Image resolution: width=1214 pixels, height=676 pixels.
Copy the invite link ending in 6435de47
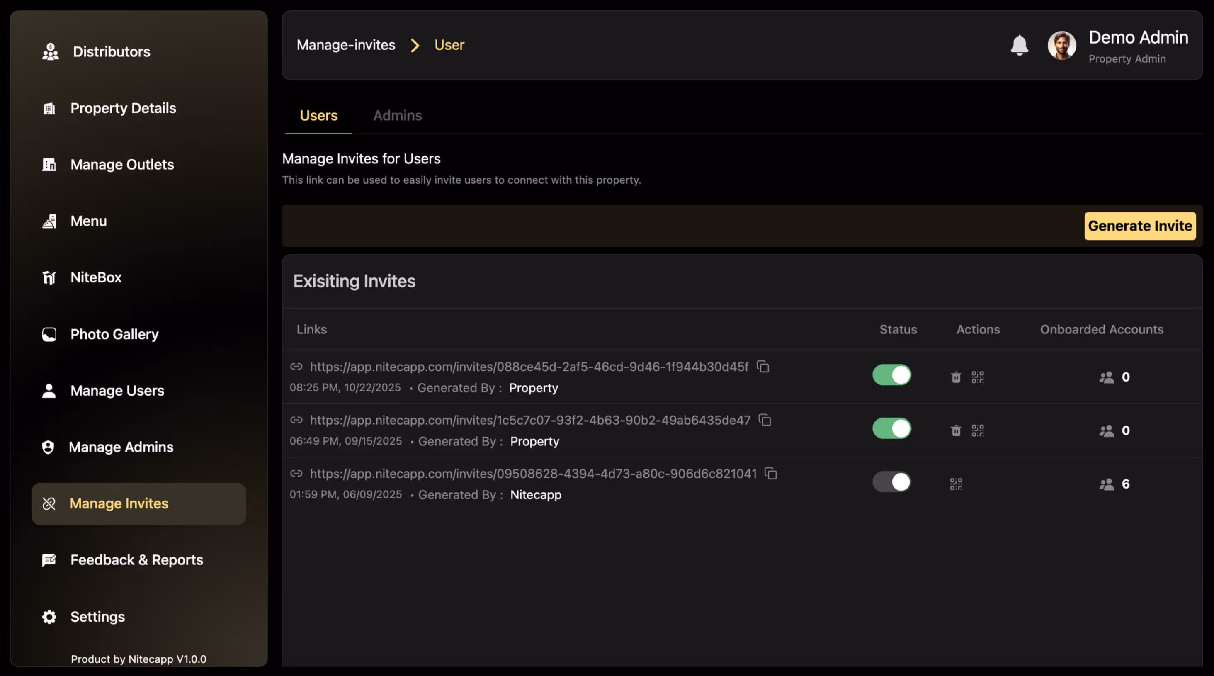[x=765, y=420]
